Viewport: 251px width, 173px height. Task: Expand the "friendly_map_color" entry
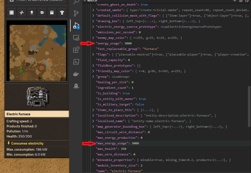coord(93,71)
